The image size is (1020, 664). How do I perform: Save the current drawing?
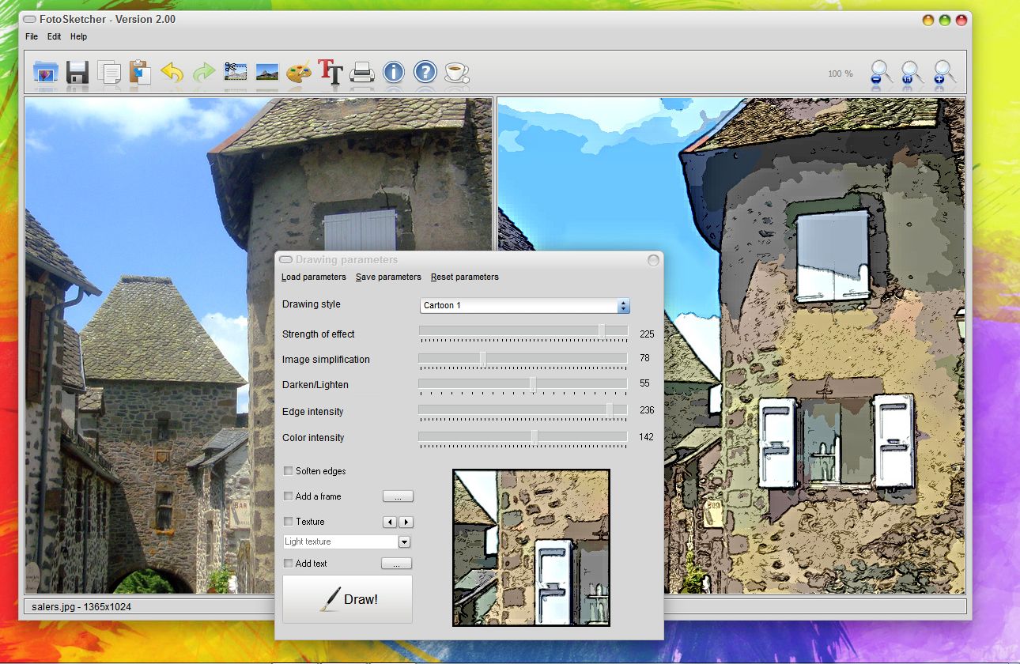pos(77,73)
